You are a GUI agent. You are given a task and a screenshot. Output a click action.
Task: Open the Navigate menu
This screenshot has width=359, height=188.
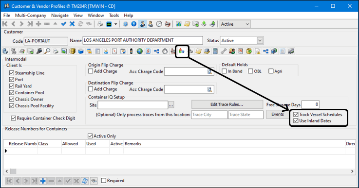60,16
